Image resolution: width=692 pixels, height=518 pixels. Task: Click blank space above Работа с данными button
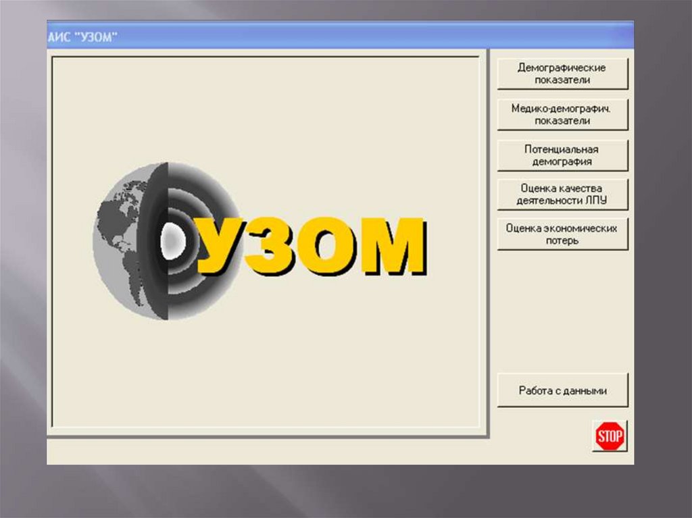click(562, 311)
